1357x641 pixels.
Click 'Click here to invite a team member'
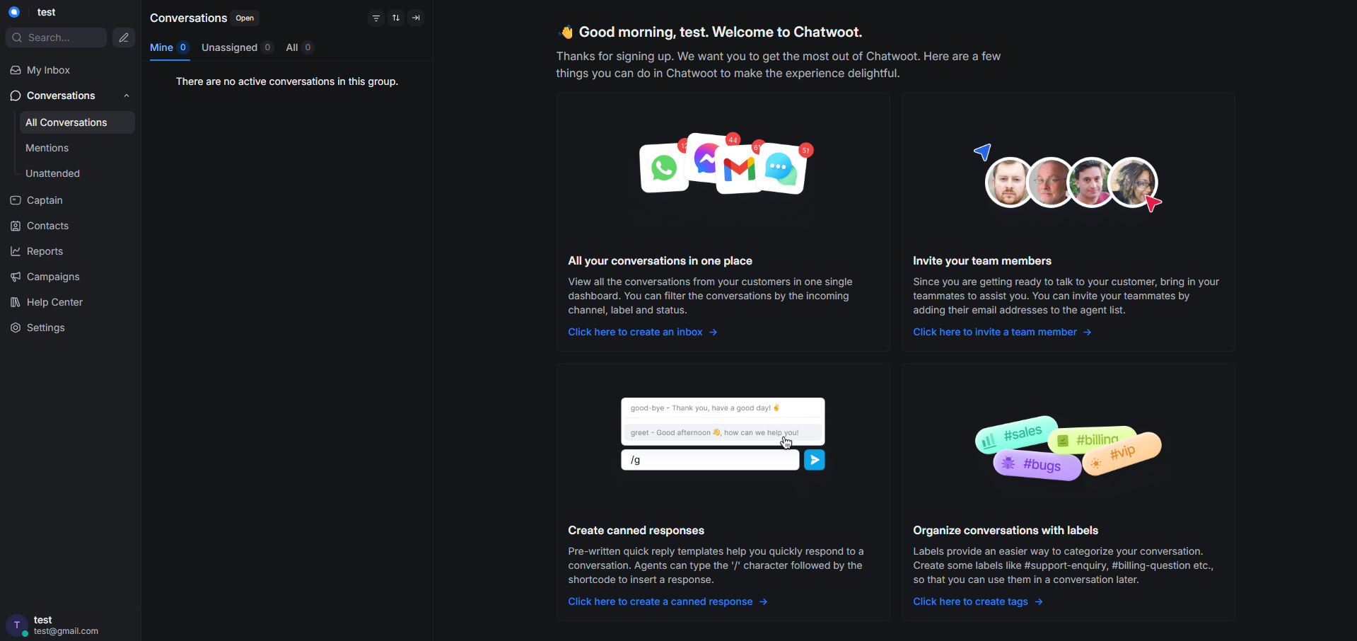pos(996,331)
